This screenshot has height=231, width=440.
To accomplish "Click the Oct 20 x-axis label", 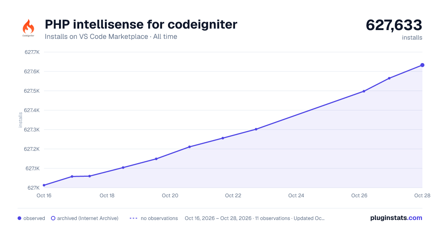I will click(170, 195).
